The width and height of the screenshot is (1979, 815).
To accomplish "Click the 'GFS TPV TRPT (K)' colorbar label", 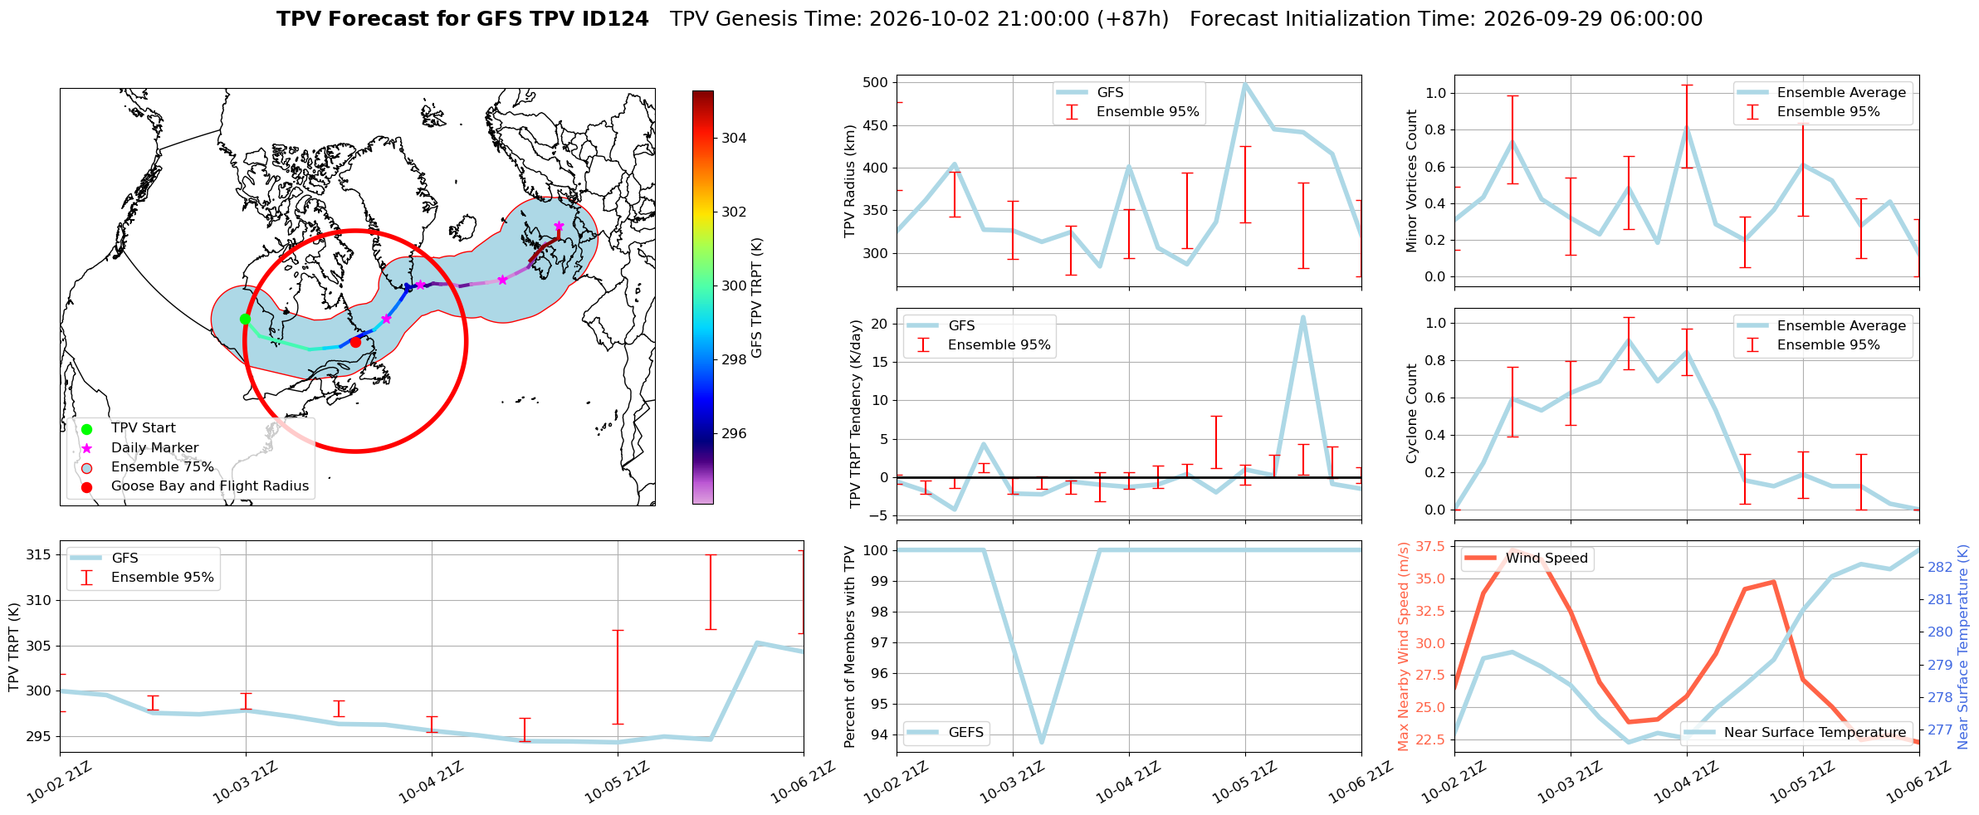I will (756, 297).
